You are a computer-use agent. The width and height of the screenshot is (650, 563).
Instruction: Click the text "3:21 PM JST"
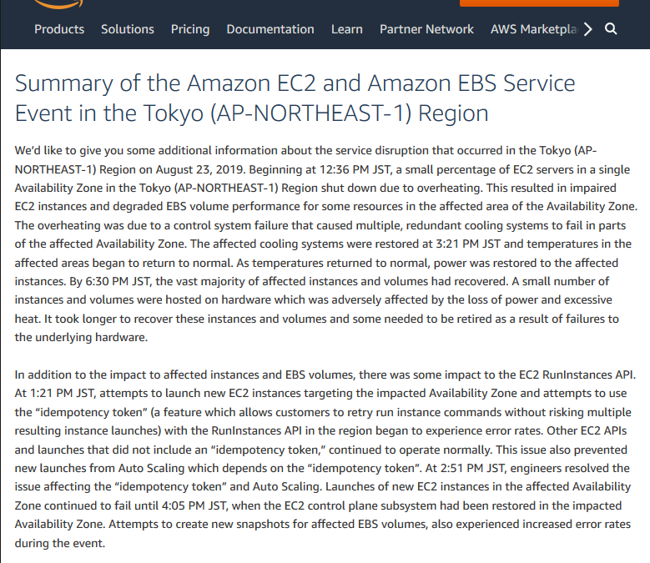(468, 244)
